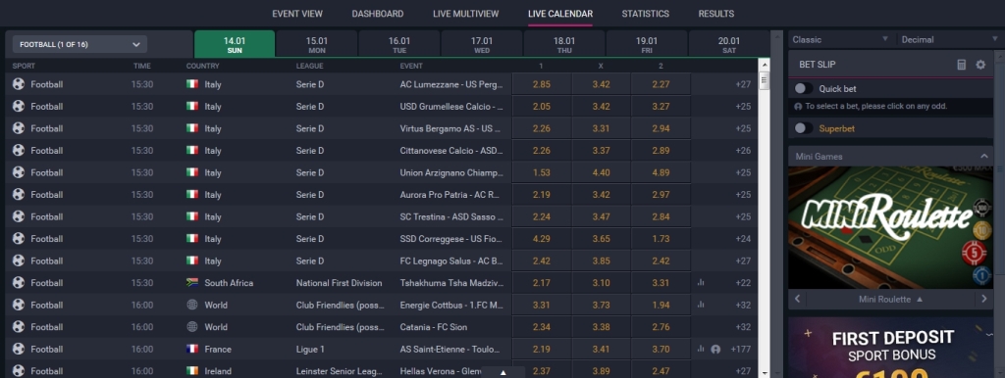Open bet slip calculator icon
This screenshot has height=378, width=1005.
click(961, 65)
